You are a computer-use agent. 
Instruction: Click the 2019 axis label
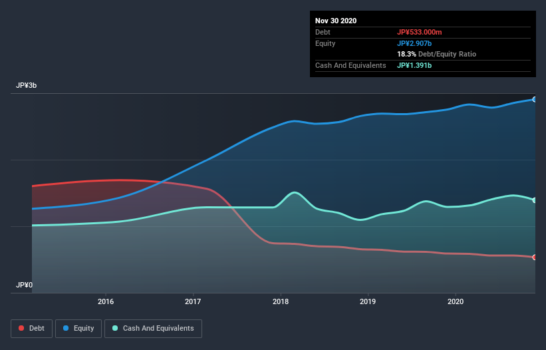[368, 301]
